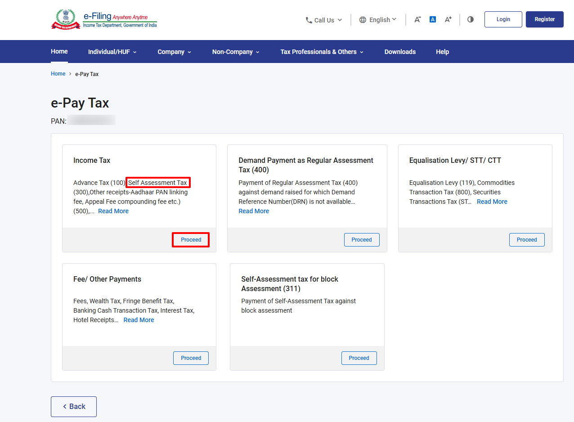
Task: Decrease font size with A- icon
Action: [x=417, y=19]
